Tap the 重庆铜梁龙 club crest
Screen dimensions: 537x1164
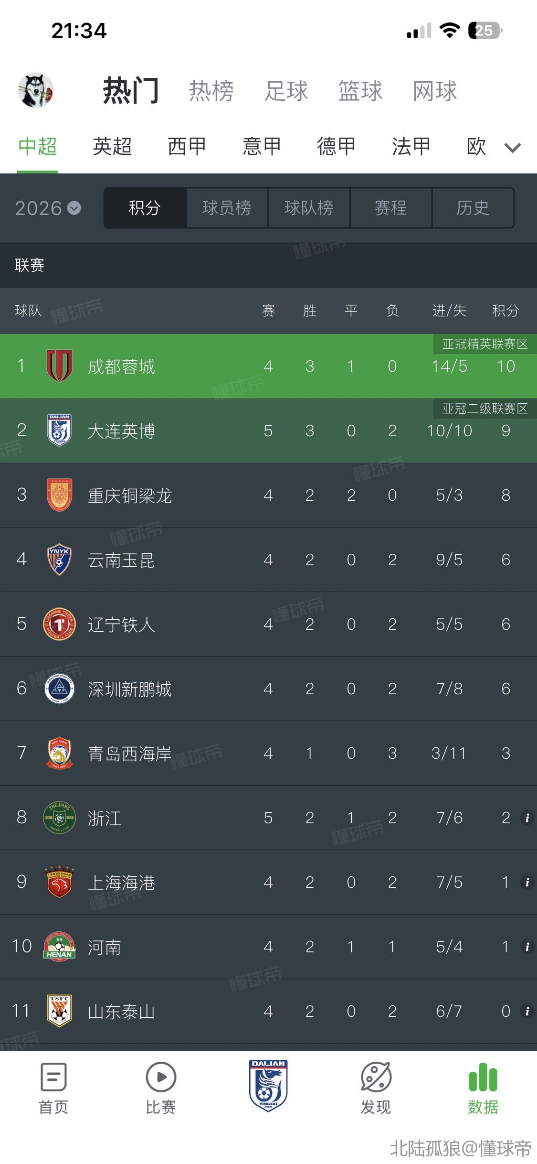[x=59, y=495]
